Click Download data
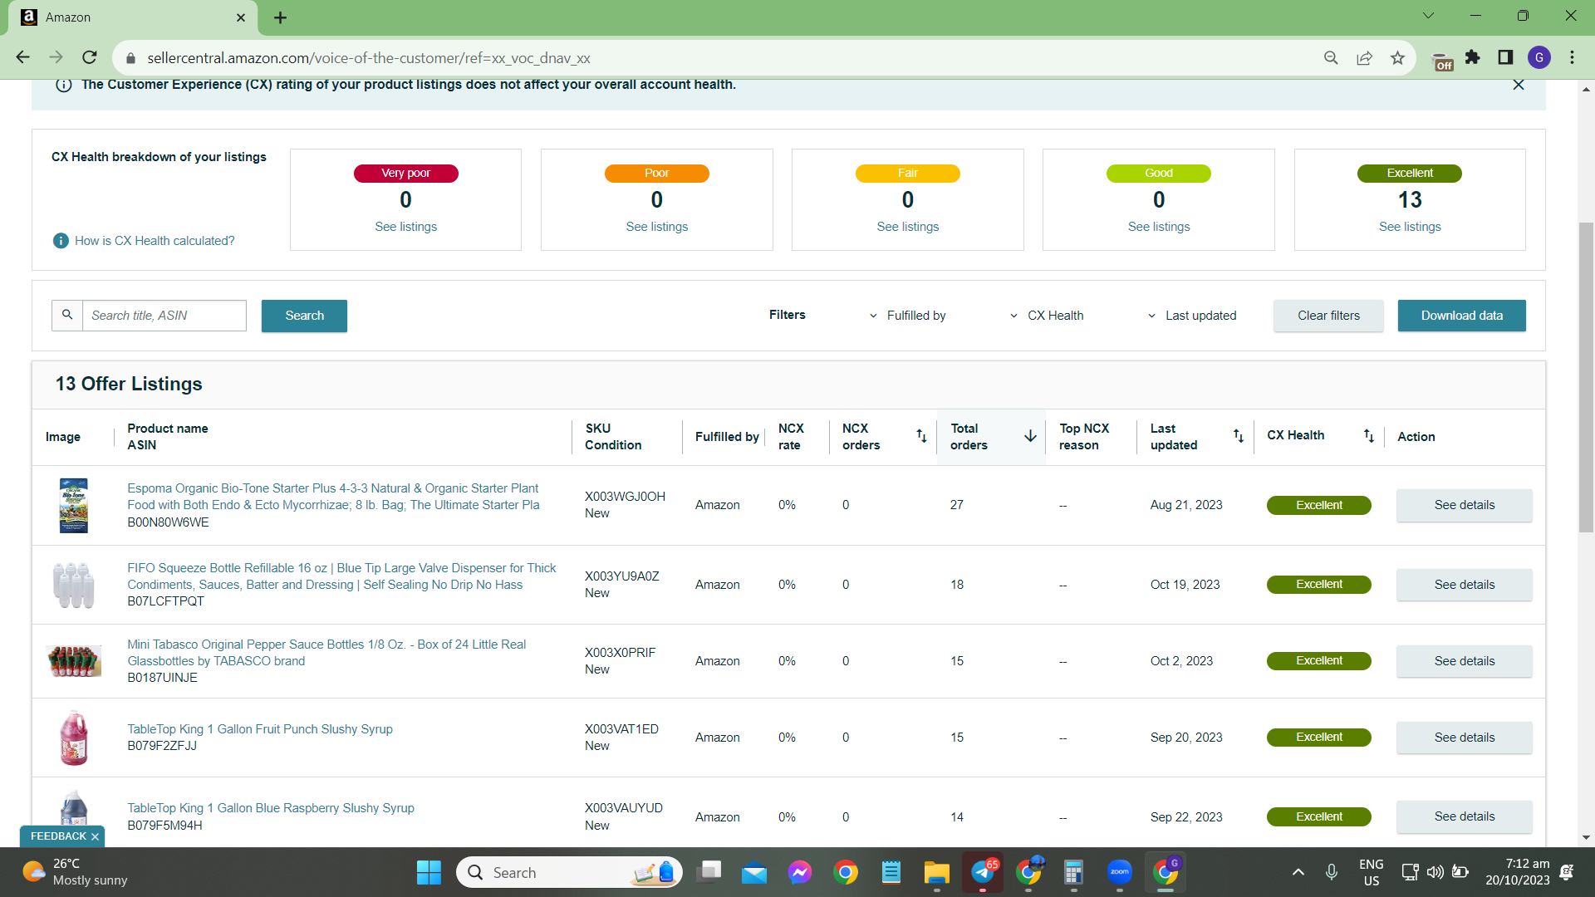This screenshot has width=1595, height=897. (1461, 316)
